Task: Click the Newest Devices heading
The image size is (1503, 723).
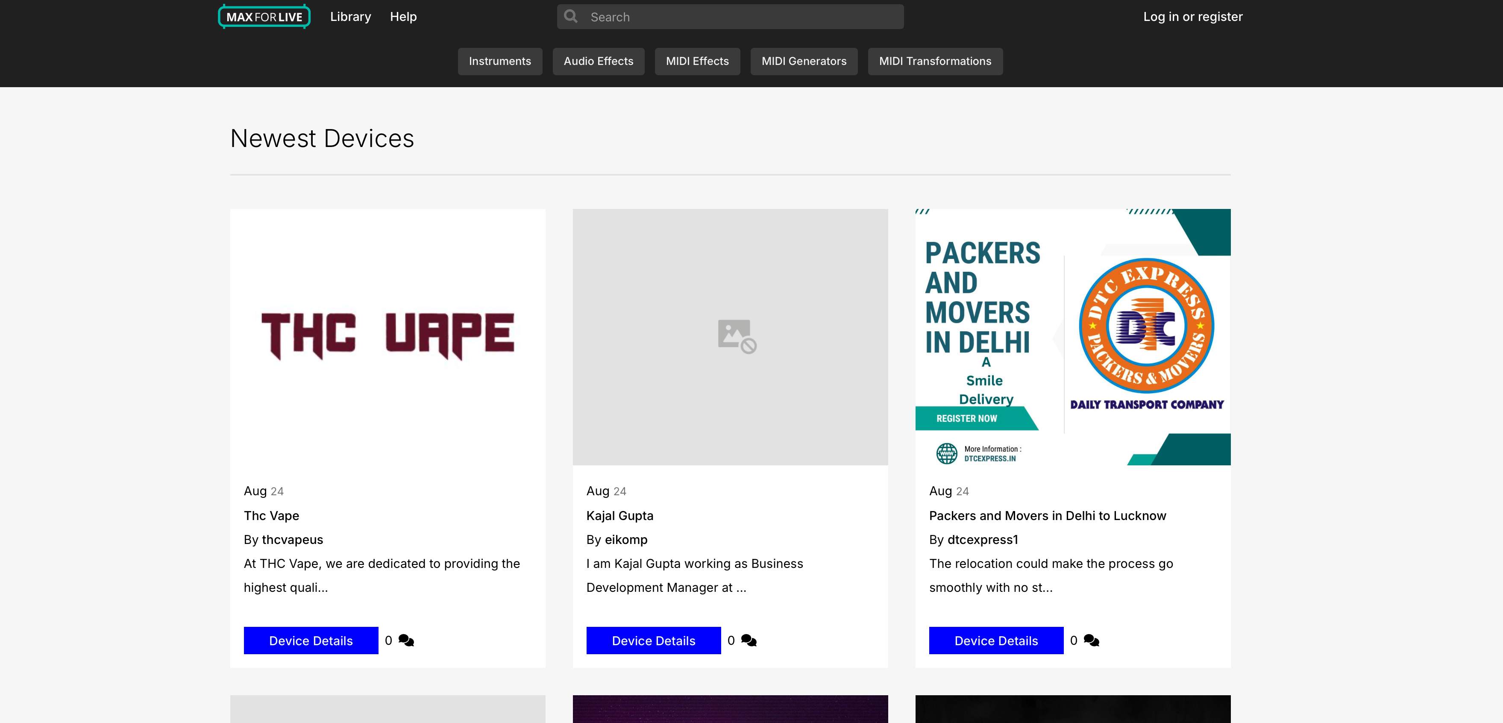Action: pos(322,138)
